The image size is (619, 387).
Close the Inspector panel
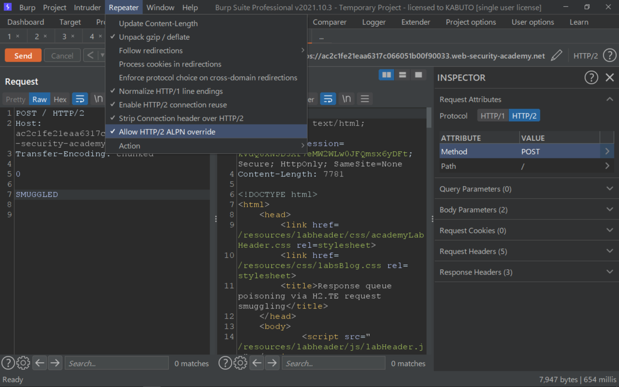pyautogui.click(x=610, y=77)
